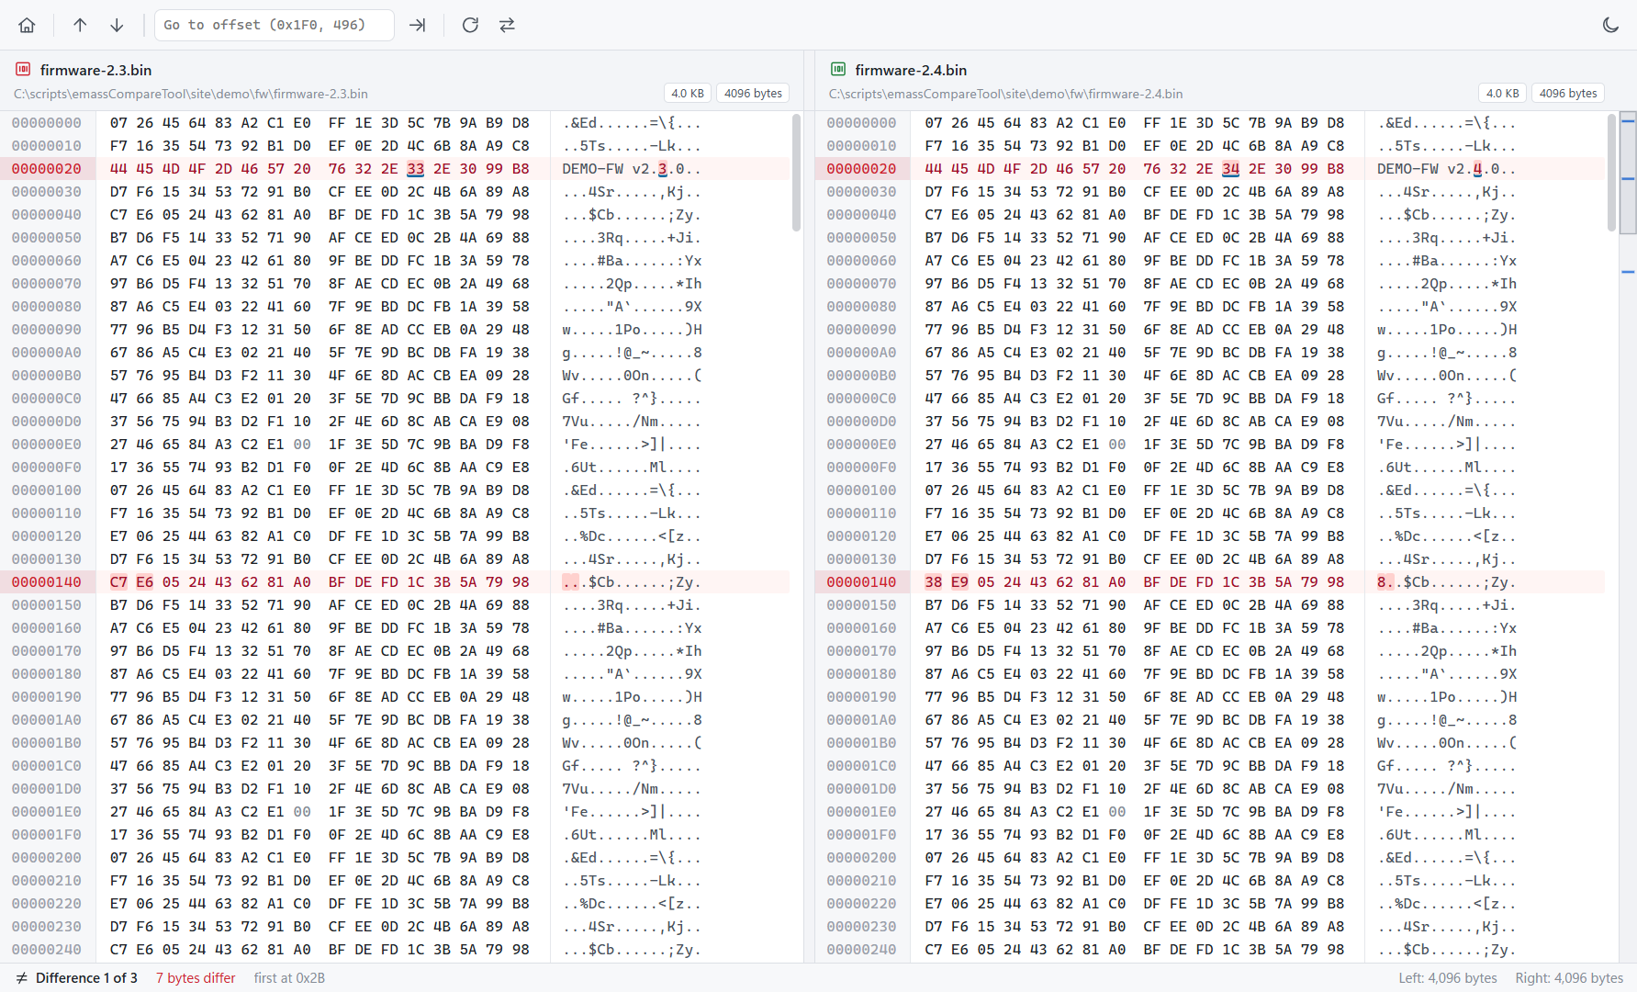Select offset 00000100 in left pane

point(47,490)
